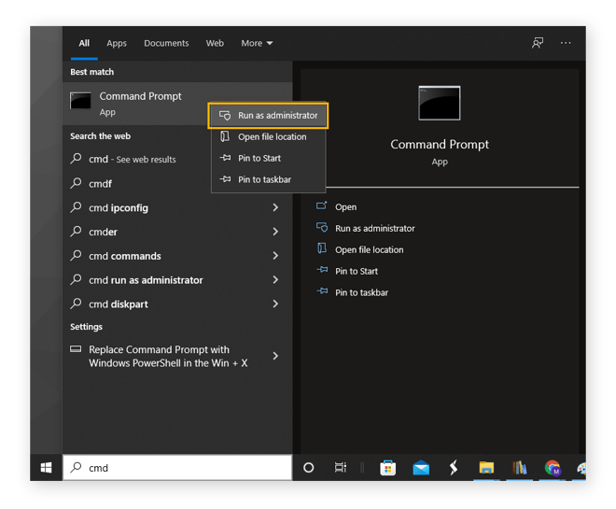Viewport: 616px width, 509px height.
Task: Click Open in the right details pane
Action: 345,207
